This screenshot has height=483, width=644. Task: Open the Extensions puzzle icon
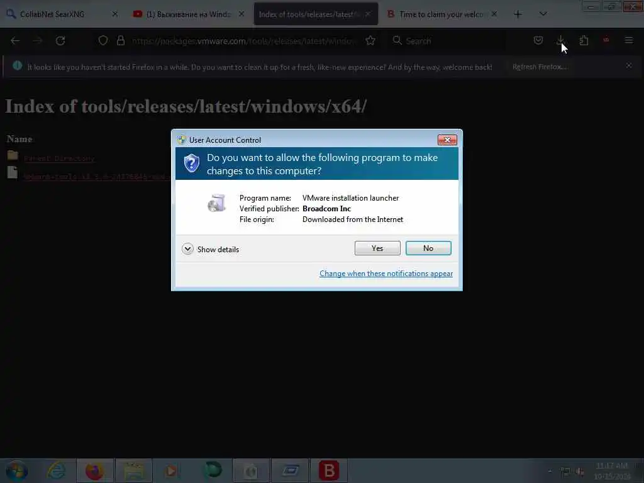click(x=584, y=40)
